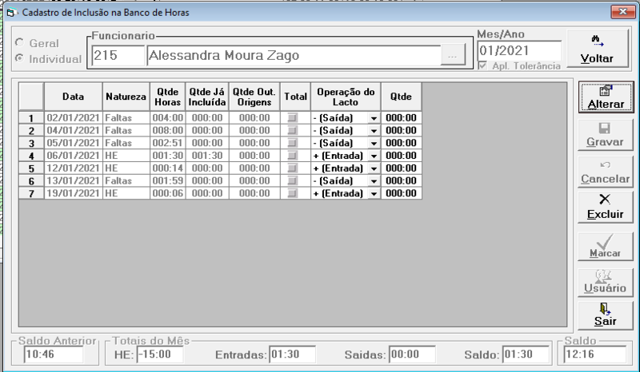
Task: Toggle Total checkbox for 19/01/2021 row
Action: [292, 193]
